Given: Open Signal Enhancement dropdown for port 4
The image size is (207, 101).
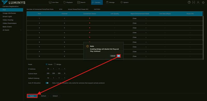Looking at the screenshot, I should tap(139, 33).
